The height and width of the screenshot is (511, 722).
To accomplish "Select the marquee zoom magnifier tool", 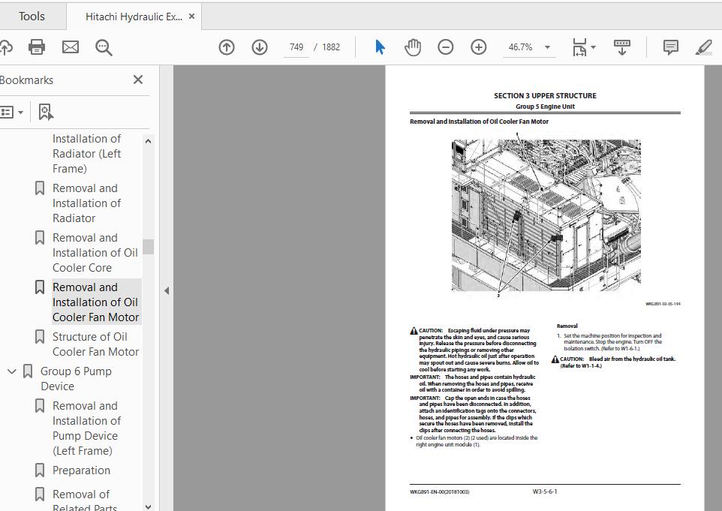I will (x=104, y=47).
